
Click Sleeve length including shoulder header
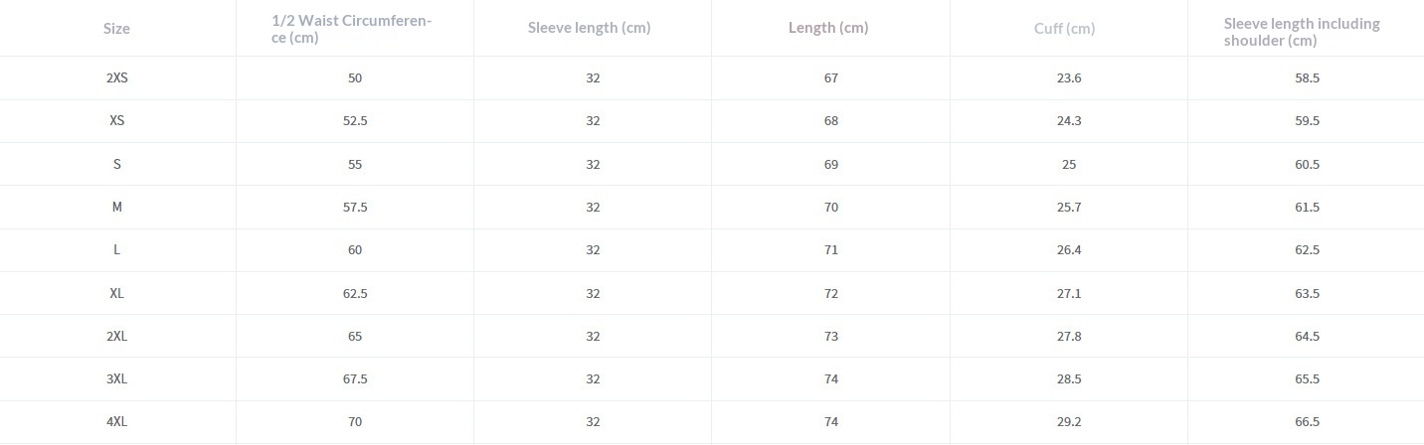[x=1301, y=31]
